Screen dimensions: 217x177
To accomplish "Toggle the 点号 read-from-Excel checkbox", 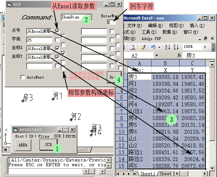I will coord(57,31).
